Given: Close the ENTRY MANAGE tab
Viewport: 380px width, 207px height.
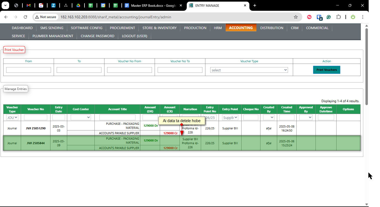Looking at the screenshot, I should tap(245, 5).
